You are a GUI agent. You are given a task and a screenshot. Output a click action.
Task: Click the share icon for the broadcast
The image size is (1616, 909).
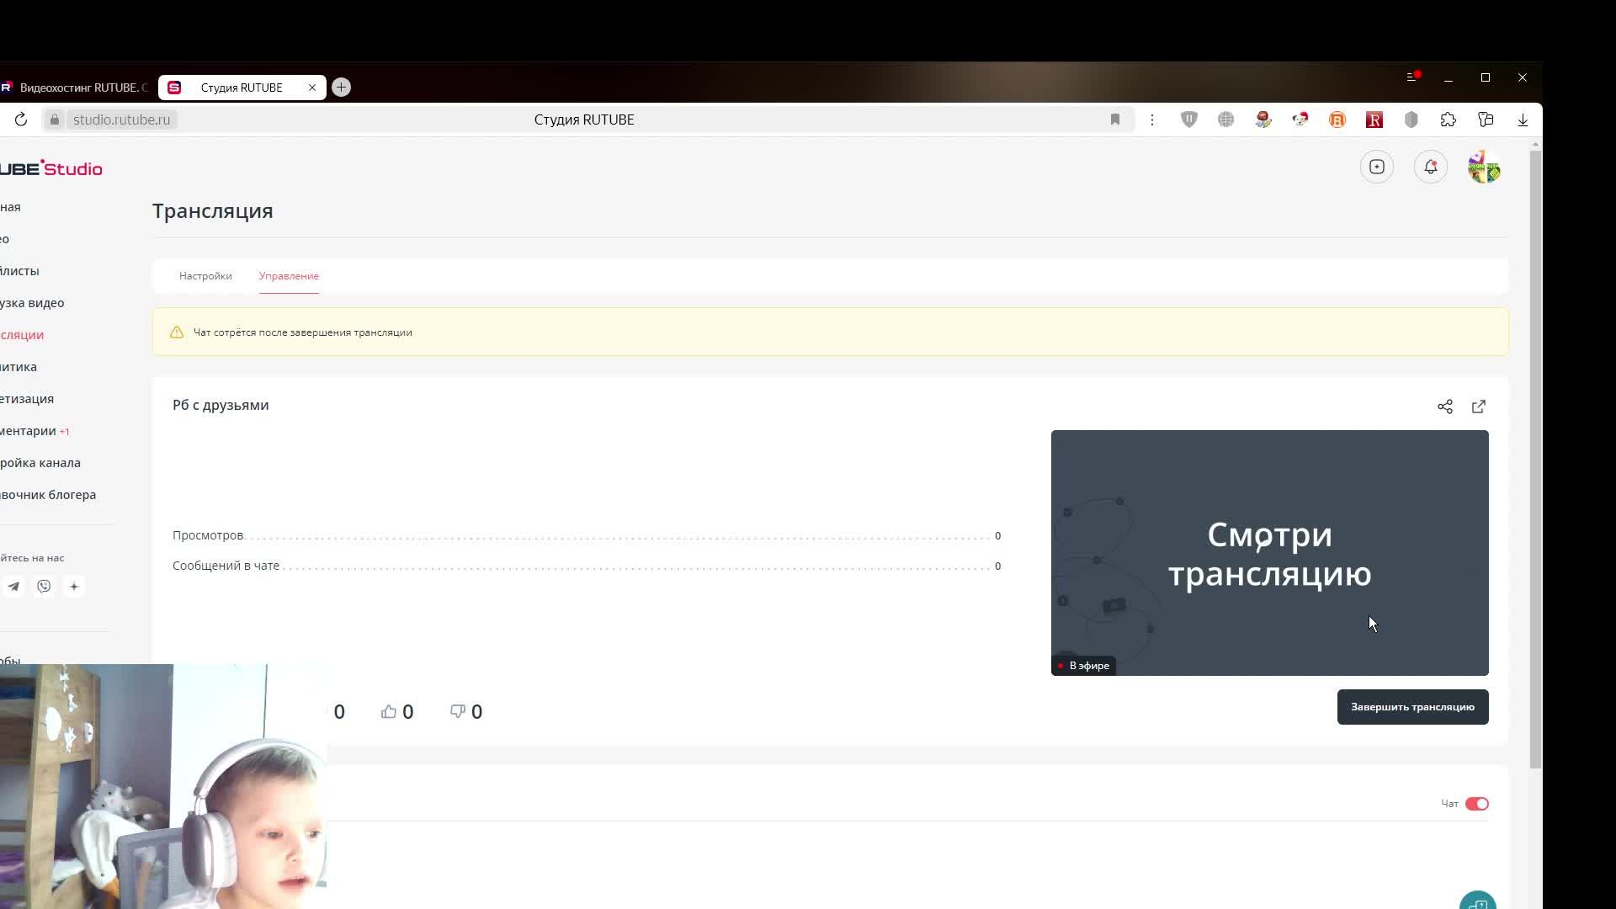pos(1445,407)
